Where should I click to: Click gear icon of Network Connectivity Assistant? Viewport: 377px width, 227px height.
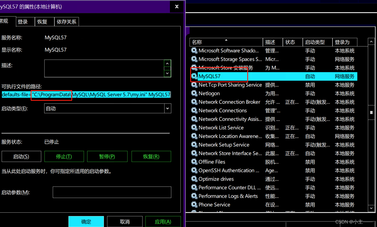click(194, 119)
